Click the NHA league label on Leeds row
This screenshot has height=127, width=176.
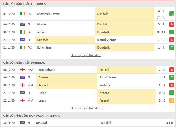coord(30,100)
